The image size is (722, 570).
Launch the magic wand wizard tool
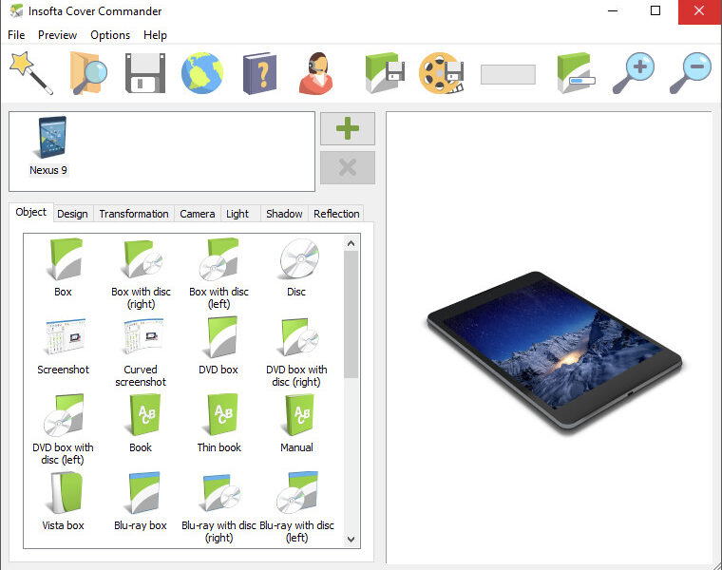point(30,73)
